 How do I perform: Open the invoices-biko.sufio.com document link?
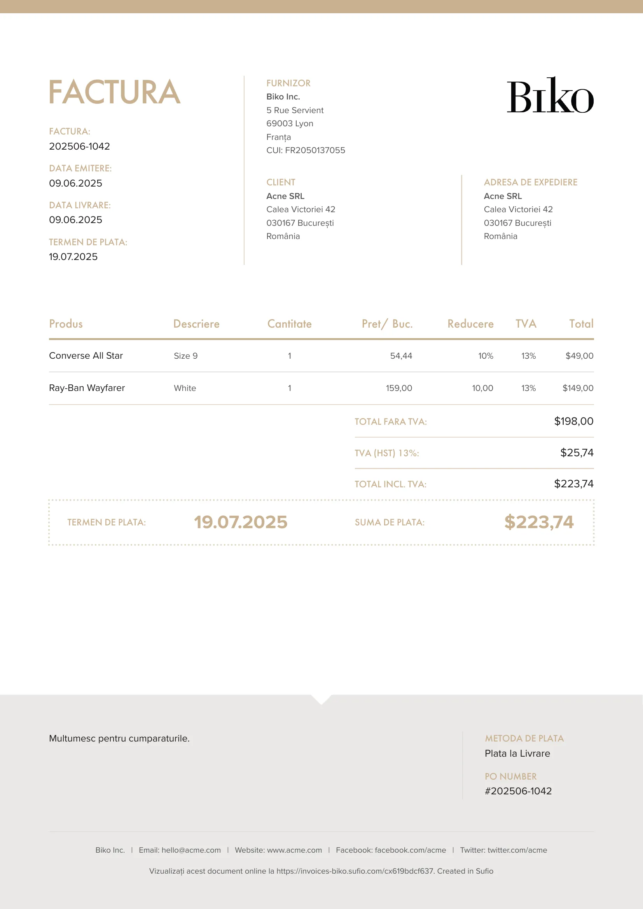click(355, 871)
